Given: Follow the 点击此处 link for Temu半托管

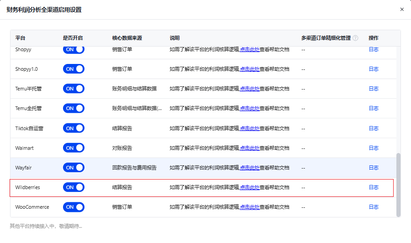Looking at the screenshot, I should click(249, 89).
